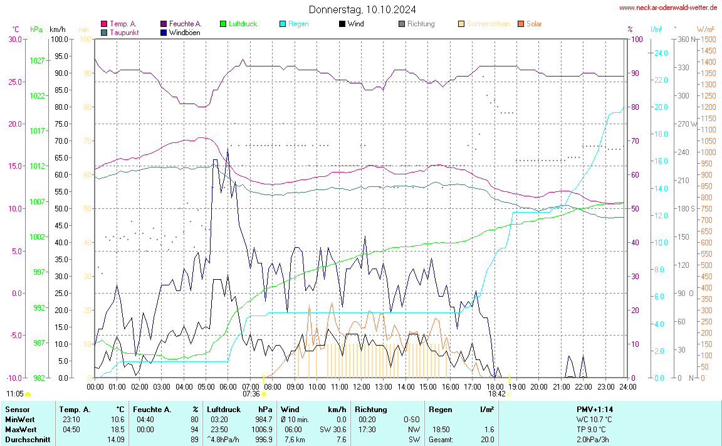The image size is (722, 446).
Task: Click the 12:00 time axis label
Action: click(362, 387)
